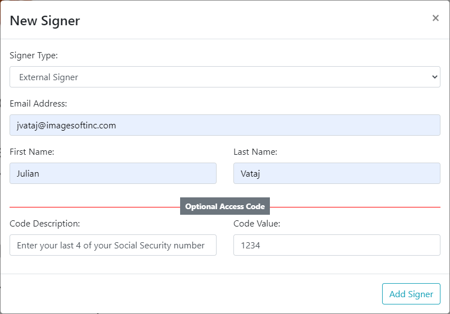
Task: Click the "Signer Type:" label
Action: coord(34,56)
